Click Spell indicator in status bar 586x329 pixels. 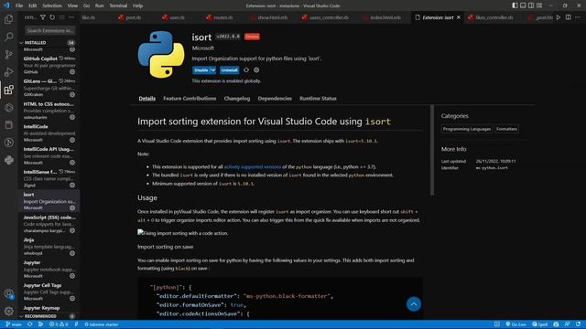(540, 324)
